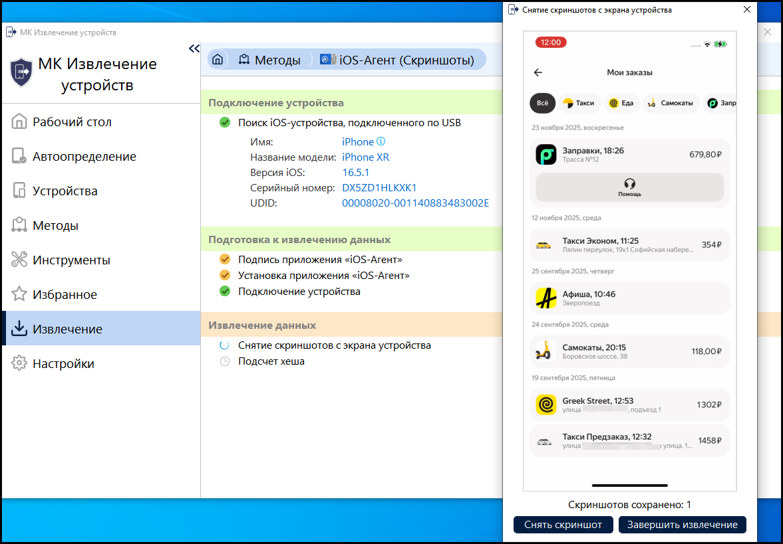This screenshot has height=544, width=783.
Task: Click the Такси Предзаказ grey car icon
Action: coord(544,442)
